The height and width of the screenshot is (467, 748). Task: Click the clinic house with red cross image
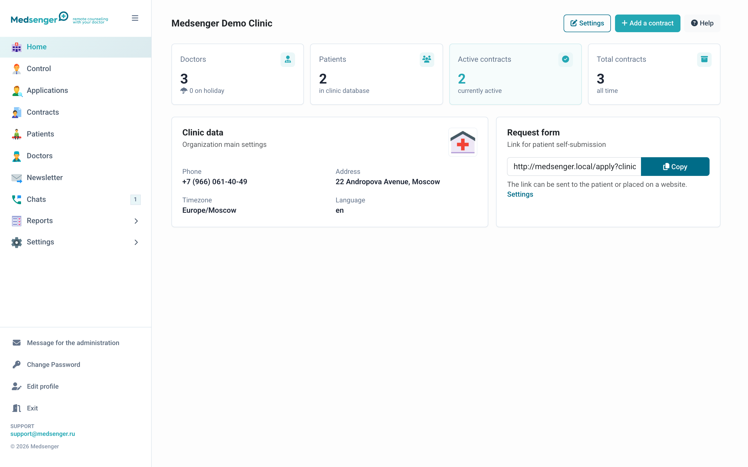(462, 142)
